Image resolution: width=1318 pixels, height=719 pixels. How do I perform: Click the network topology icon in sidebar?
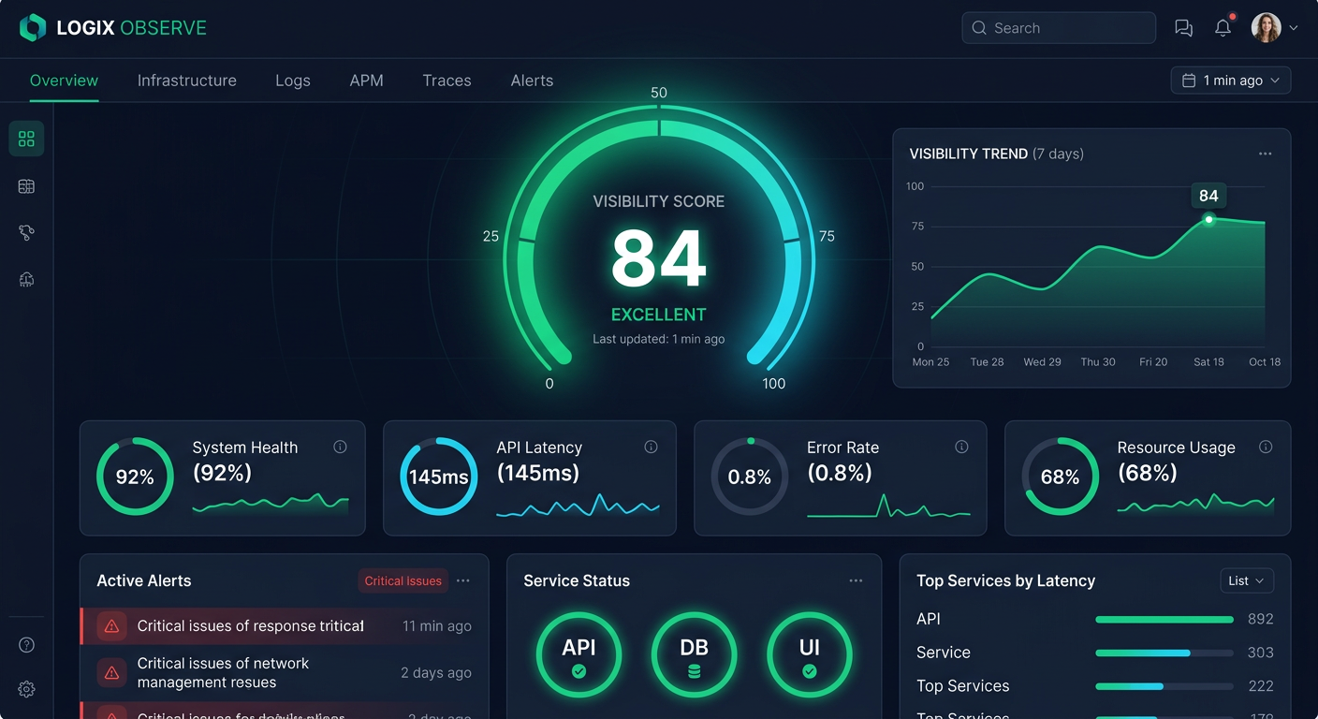pos(26,232)
